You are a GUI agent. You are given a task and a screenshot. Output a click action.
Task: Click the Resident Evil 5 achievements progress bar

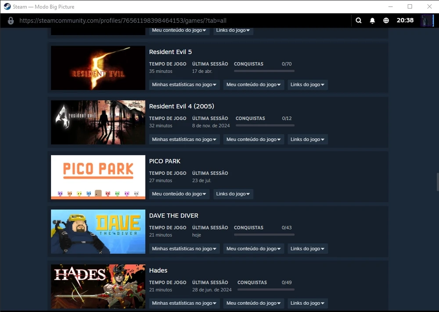[x=264, y=71]
